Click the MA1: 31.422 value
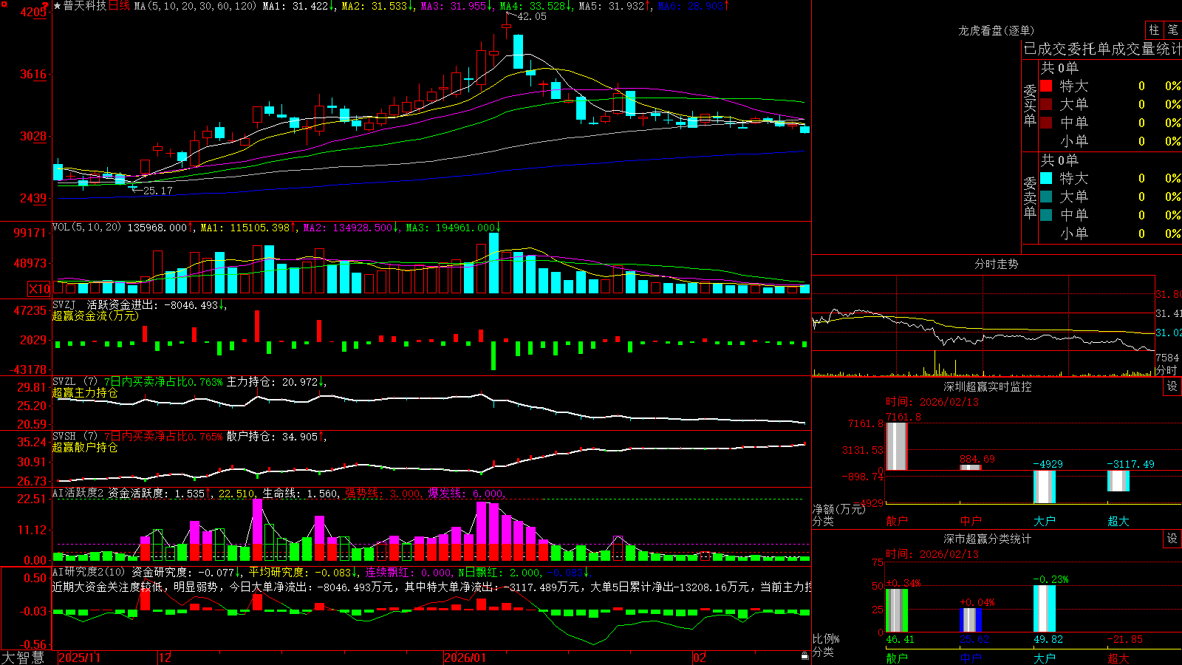 tap(298, 6)
